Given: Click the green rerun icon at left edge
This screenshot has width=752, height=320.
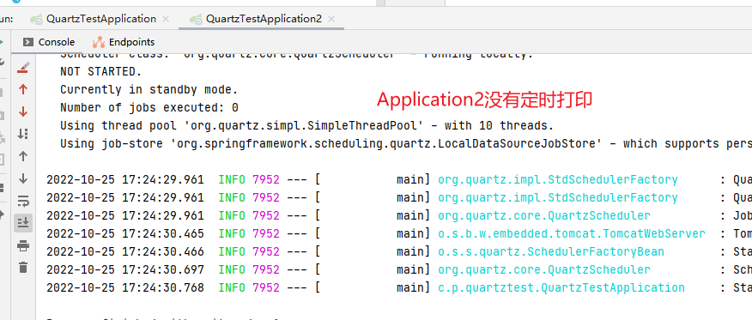Looking at the screenshot, I should point(2,42).
